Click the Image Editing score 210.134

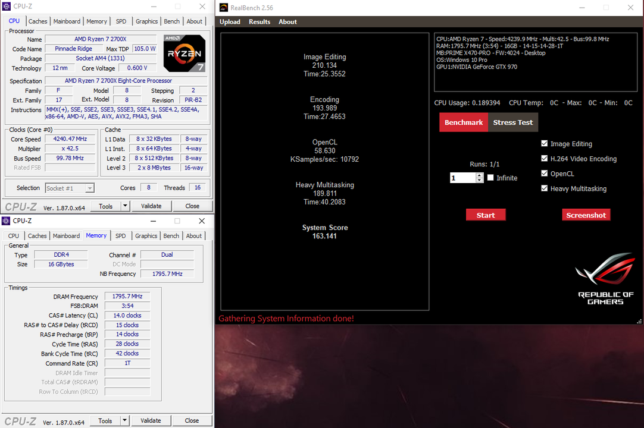click(x=324, y=65)
